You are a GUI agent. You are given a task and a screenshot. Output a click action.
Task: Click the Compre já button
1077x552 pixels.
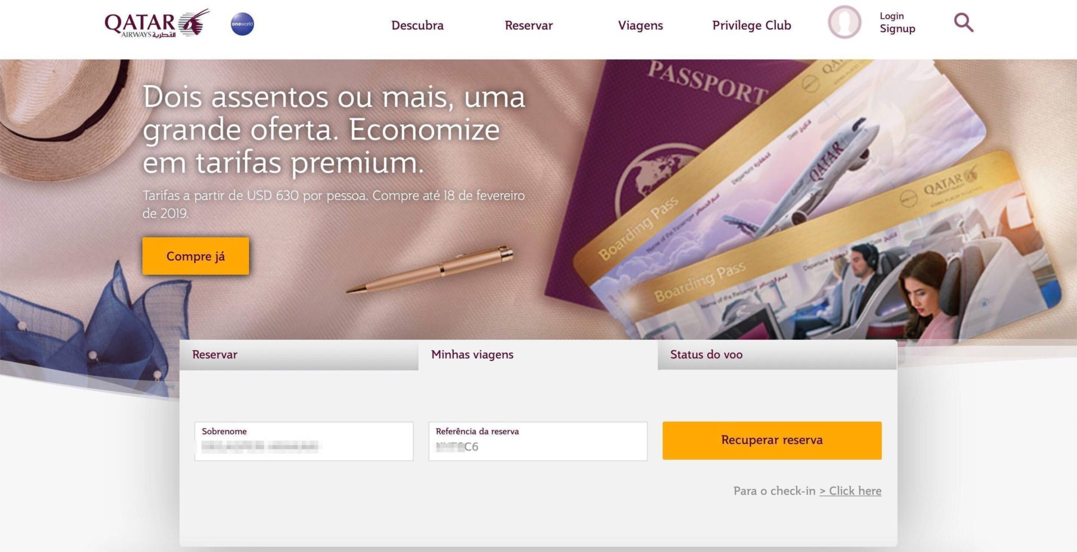196,256
